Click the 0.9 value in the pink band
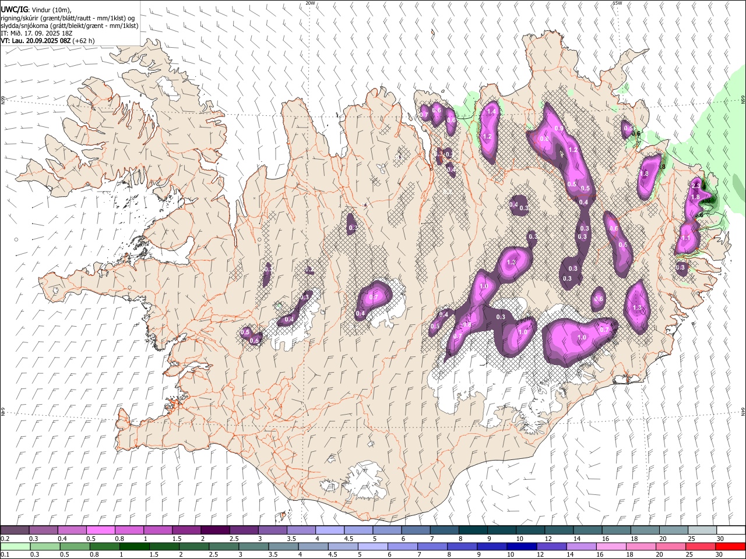This screenshot has width=746, height=559. (559, 129)
